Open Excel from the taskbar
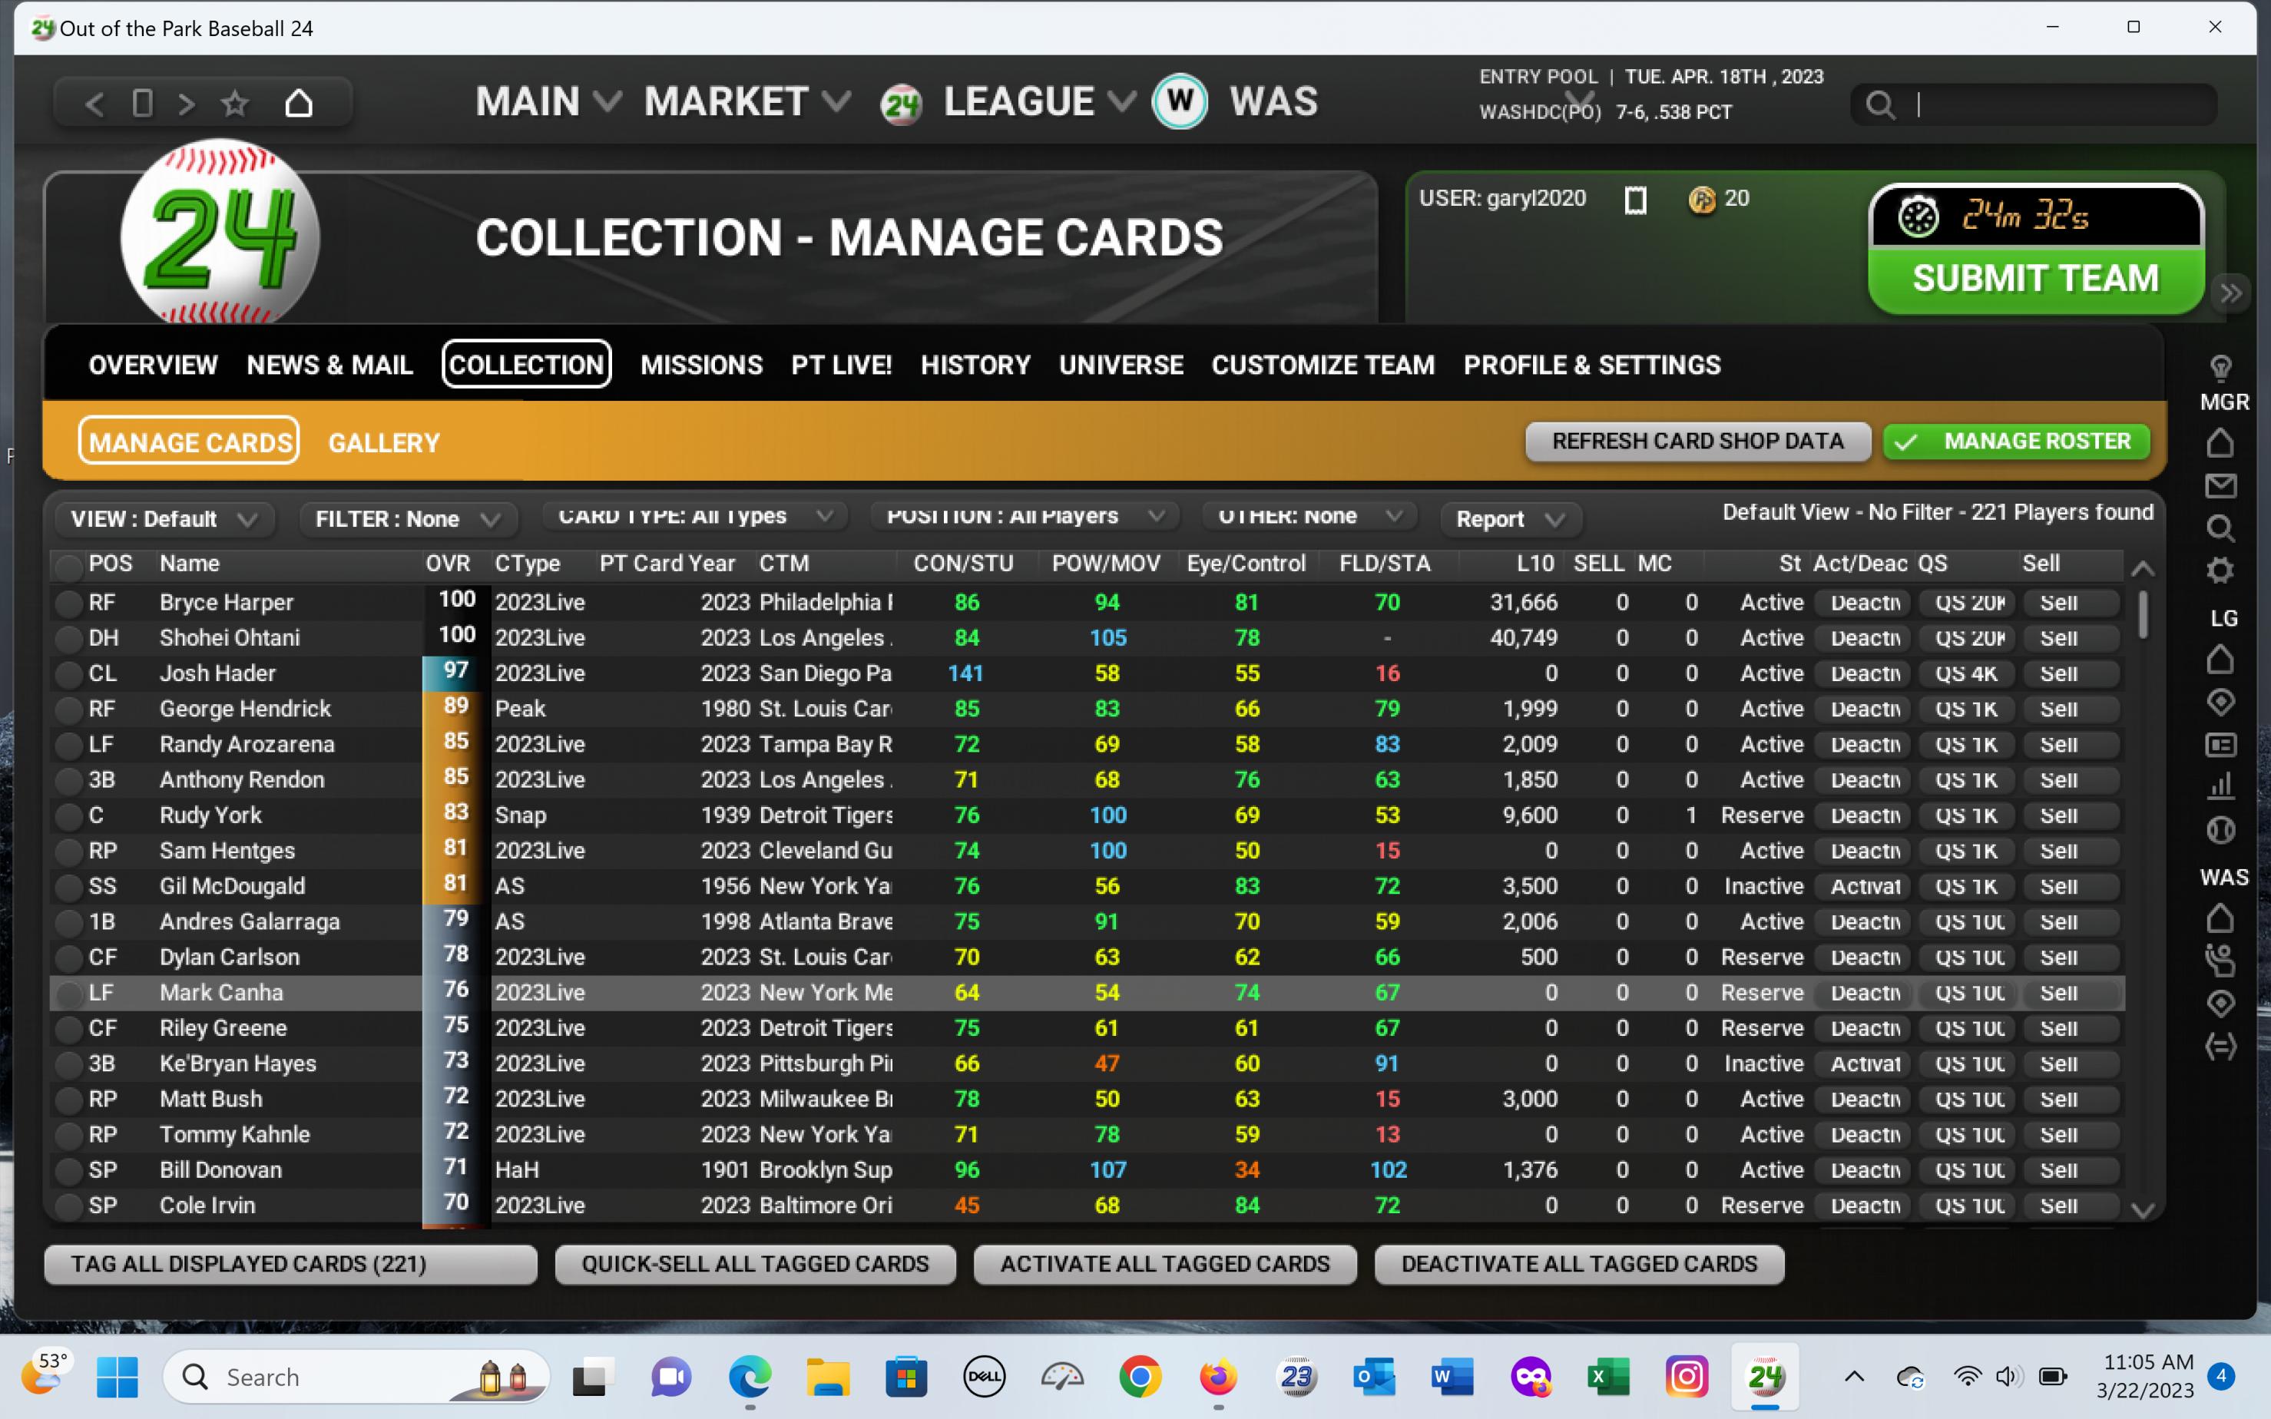Image resolution: width=2271 pixels, height=1419 pixels. 1607,1377
